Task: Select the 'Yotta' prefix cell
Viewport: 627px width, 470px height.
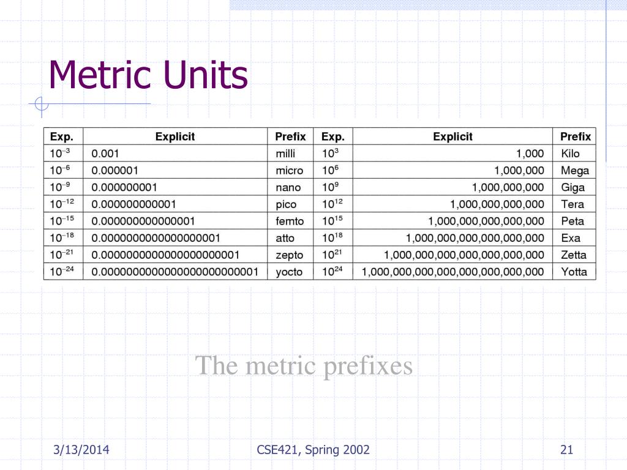Action: click(574, 271)
